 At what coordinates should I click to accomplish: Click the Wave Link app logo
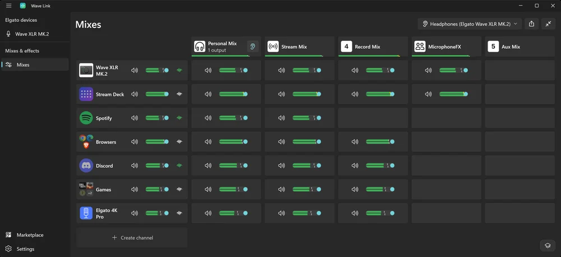click(23, 6)
